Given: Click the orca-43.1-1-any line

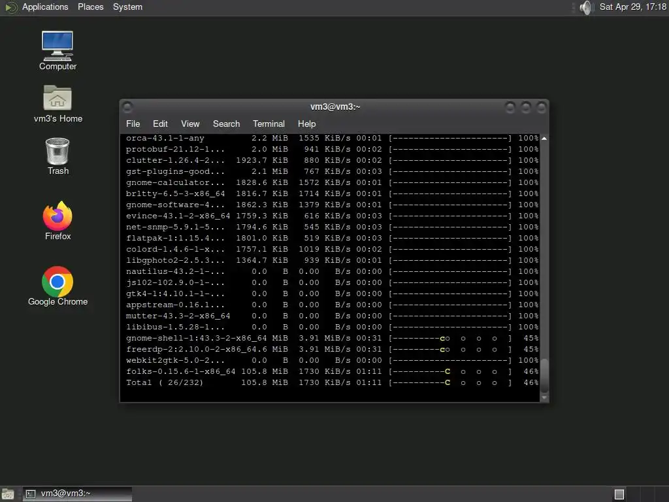Looking at the screenshot, I should 332,139.
